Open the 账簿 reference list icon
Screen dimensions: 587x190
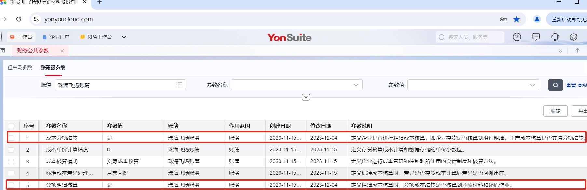point(179,85)
